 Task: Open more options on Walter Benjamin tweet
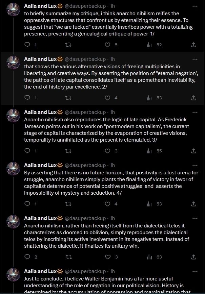(x=194, y=271)
